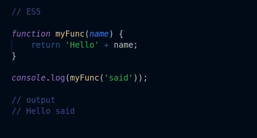
Task: Click the indent guide line before return
Action: [x=12, y=45]
